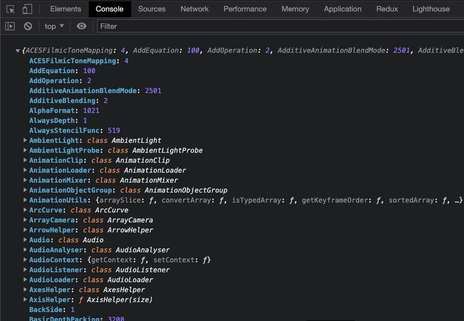
Task: Show the console sidebar icon
Action: (10, 26)
